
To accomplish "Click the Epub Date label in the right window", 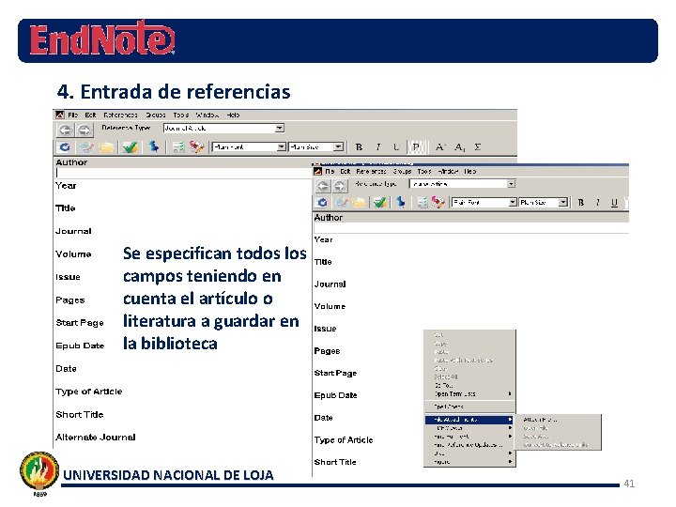I will [x=335, y=395].
